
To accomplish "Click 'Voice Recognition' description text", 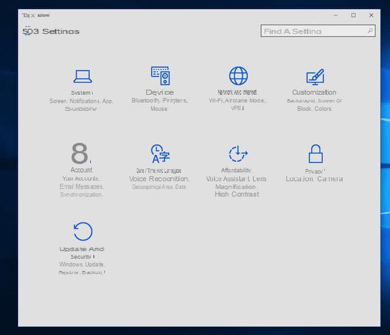I will tap(159, 179).
